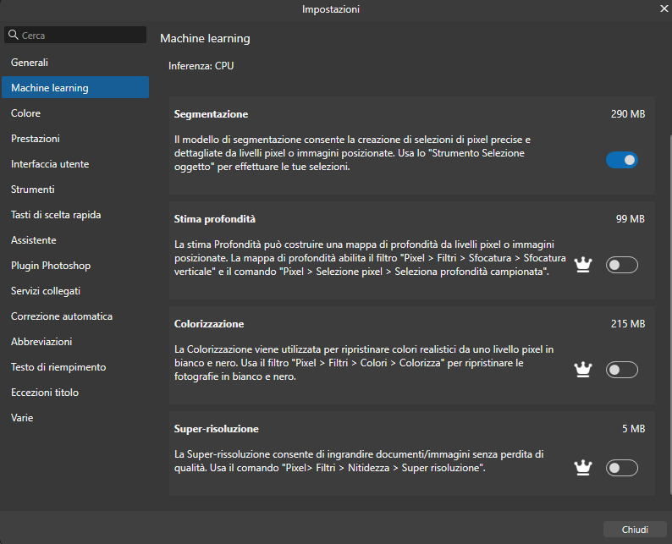Open Servizi collegati settings
Viewport: 672px width, 544px height.
(46, 291)
